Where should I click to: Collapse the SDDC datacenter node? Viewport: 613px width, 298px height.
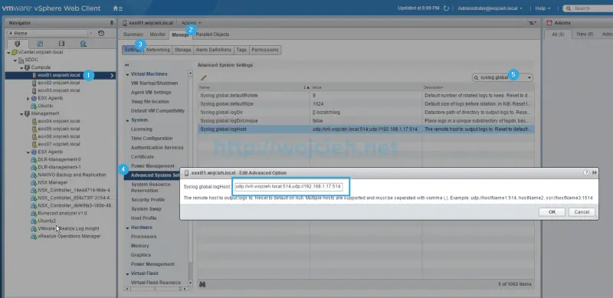click(x=15, y=61)
